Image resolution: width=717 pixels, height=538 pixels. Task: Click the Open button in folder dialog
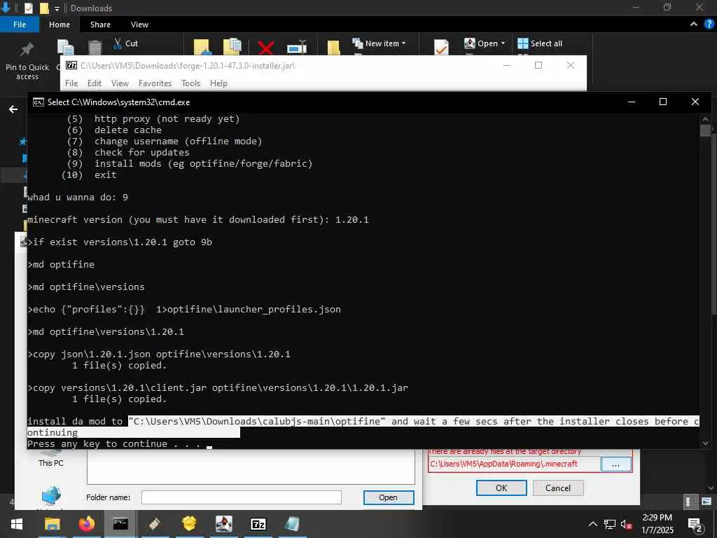click(388, 497)
